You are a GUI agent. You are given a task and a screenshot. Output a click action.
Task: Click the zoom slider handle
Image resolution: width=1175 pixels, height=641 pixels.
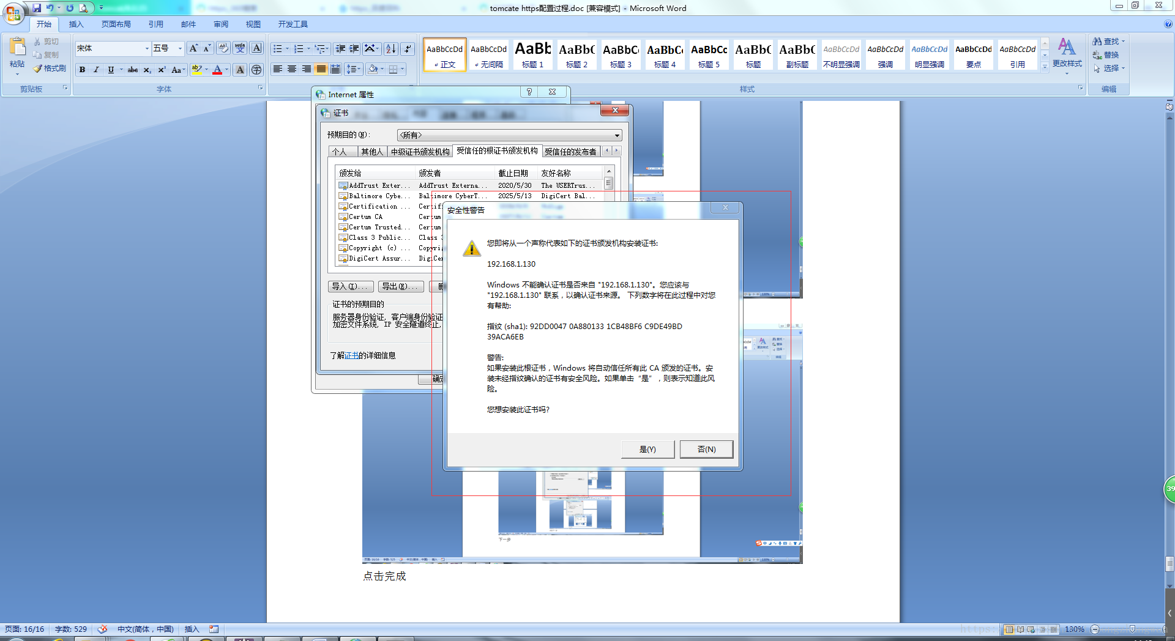coord(1132,629)
